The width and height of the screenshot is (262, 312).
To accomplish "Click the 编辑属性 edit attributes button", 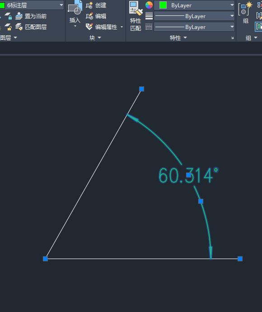I will click(102, 27).
